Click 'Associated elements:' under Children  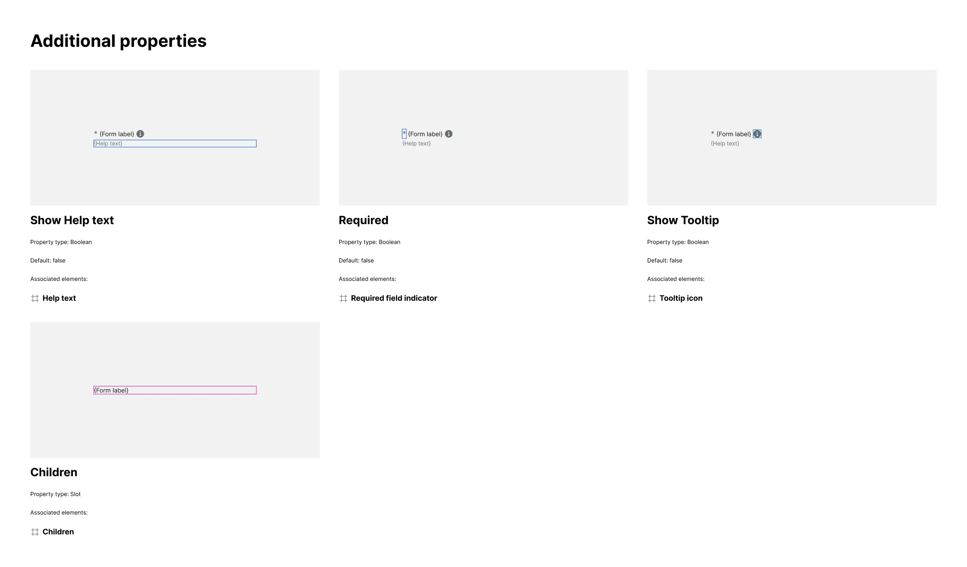(59, 513)
